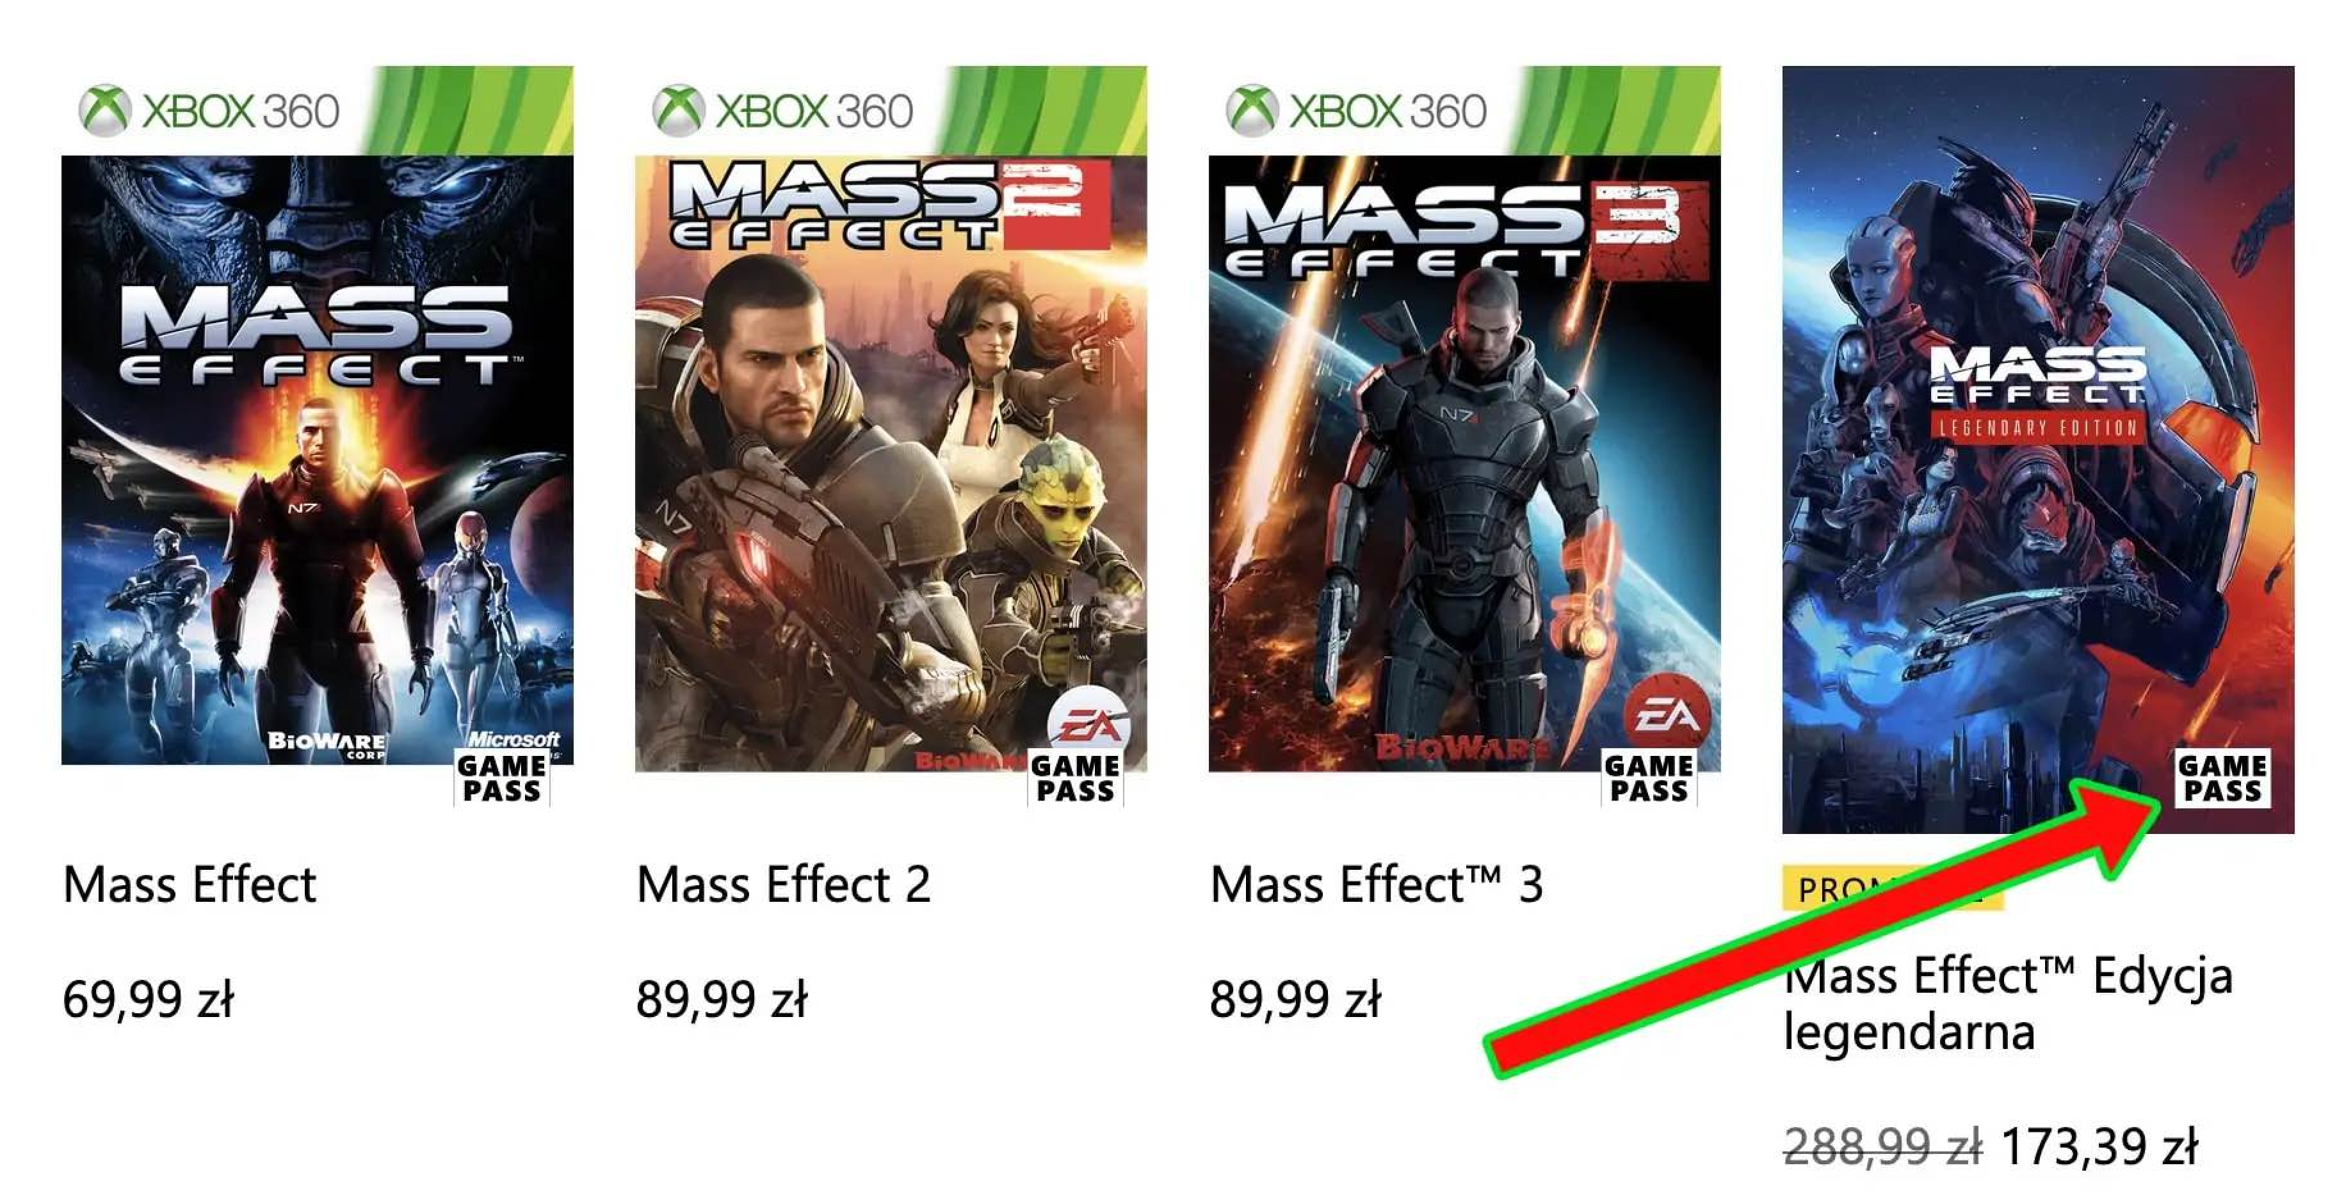Click Xbox 360 sphere logo above Mass Effect 2
The height and width of the screenshot is (1202, 2337).
click(679, 111)
